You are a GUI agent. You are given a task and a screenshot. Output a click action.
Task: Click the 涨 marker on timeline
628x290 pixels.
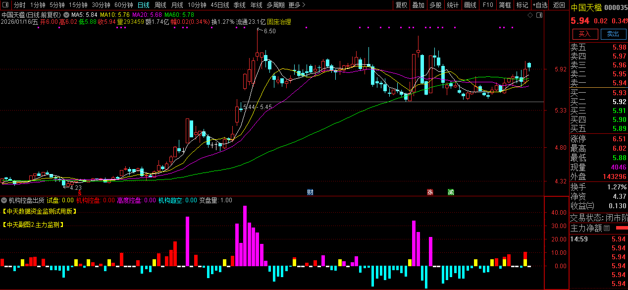[x=430, y=192]
